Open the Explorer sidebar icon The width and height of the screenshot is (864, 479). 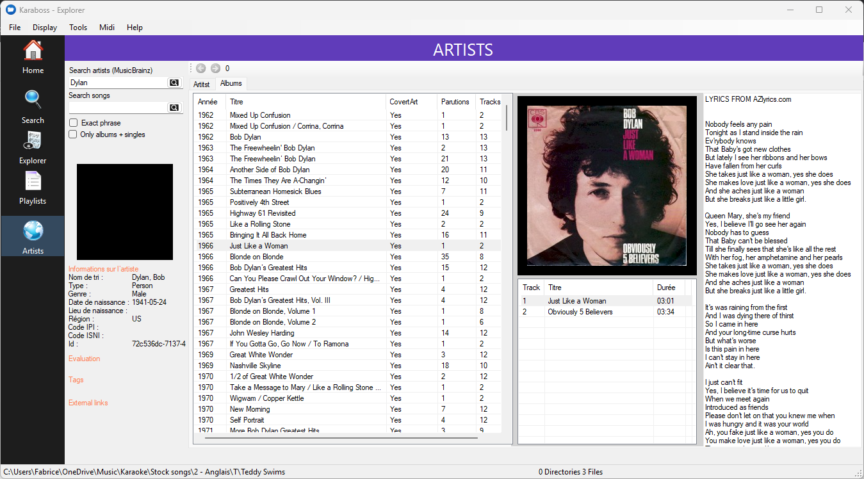[x=33, y=141]
